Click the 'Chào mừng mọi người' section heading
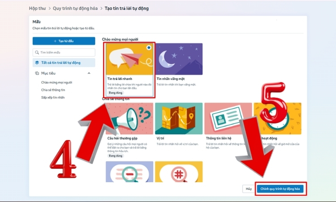The height and width of the screenshot is (202, 336). point(120,40)
